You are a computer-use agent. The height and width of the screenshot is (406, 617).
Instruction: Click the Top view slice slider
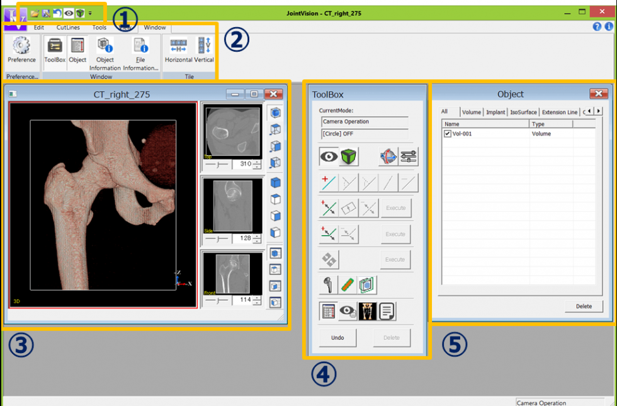click(x=217, y=165)
